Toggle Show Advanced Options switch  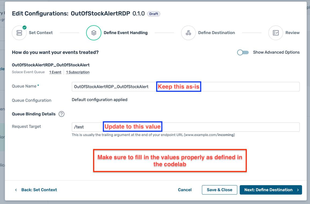243,52
